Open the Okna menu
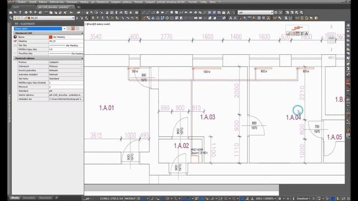The height and width of the screenshot is (201, 358). click(212, 2)
